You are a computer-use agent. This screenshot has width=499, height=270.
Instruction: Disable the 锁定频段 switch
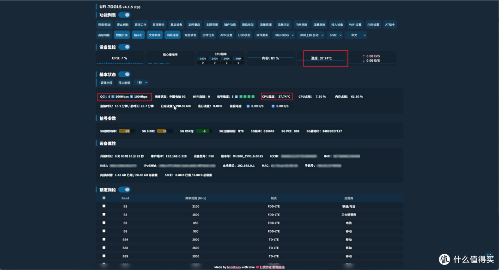click(124, 190)
